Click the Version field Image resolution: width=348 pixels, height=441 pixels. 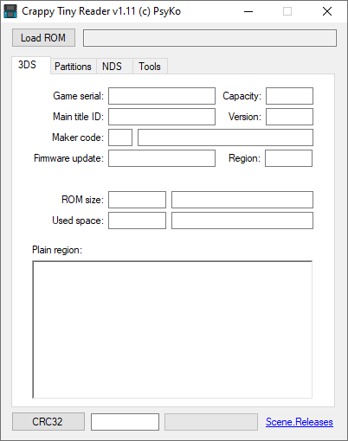[x=289, y=117]
